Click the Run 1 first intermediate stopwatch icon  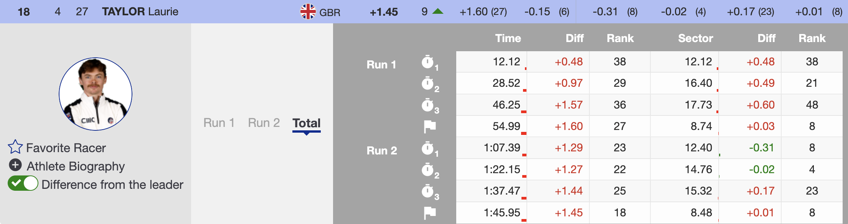(x=427, y=62)
